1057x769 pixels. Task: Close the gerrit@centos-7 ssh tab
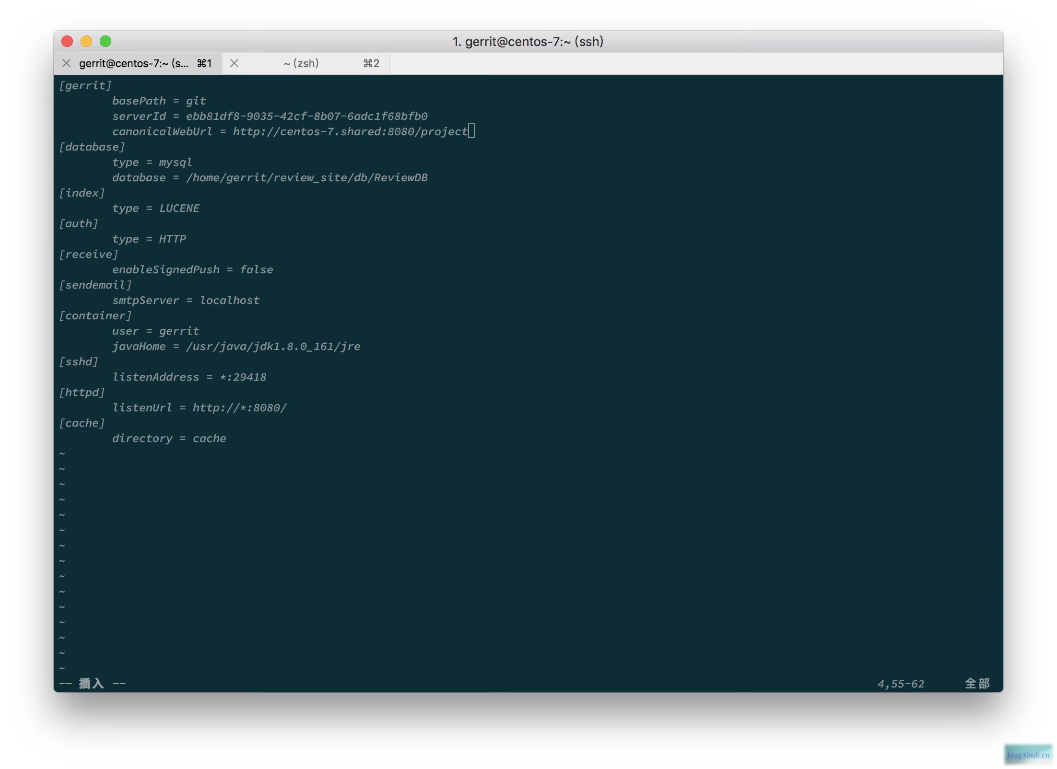click(x=67, y=63)
